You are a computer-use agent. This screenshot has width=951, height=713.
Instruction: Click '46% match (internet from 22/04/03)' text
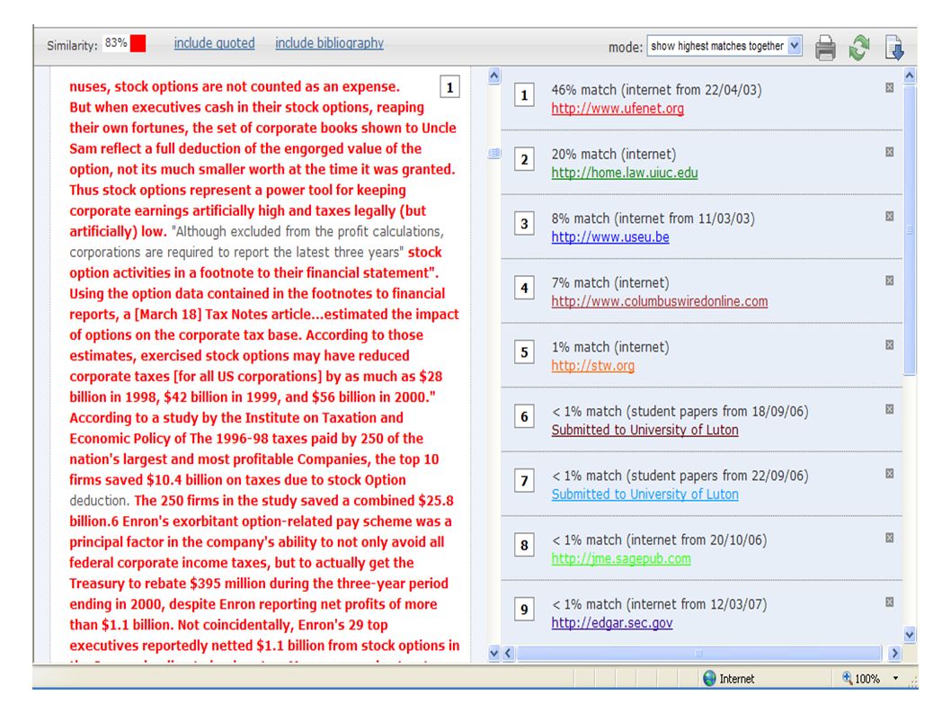[x=656, y=90]
